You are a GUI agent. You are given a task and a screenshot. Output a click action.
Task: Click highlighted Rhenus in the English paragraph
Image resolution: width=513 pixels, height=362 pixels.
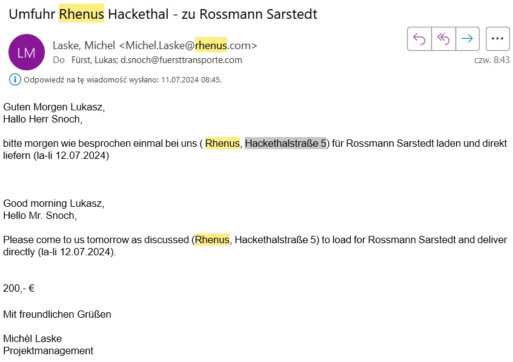(212, 240)
